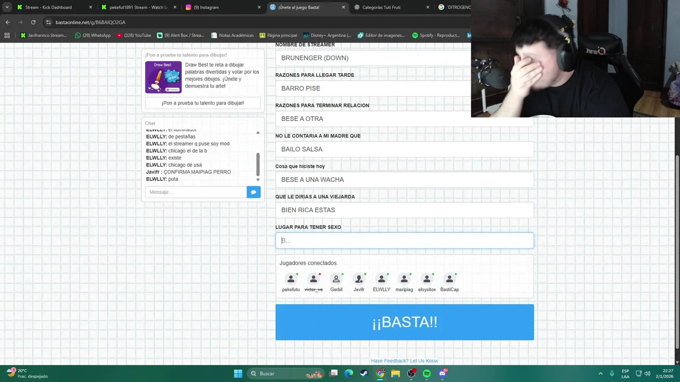The image size is (680, 382).
Task: Open the site info icon in address bar
Action: pyautogui.click(x=48, y=22)
